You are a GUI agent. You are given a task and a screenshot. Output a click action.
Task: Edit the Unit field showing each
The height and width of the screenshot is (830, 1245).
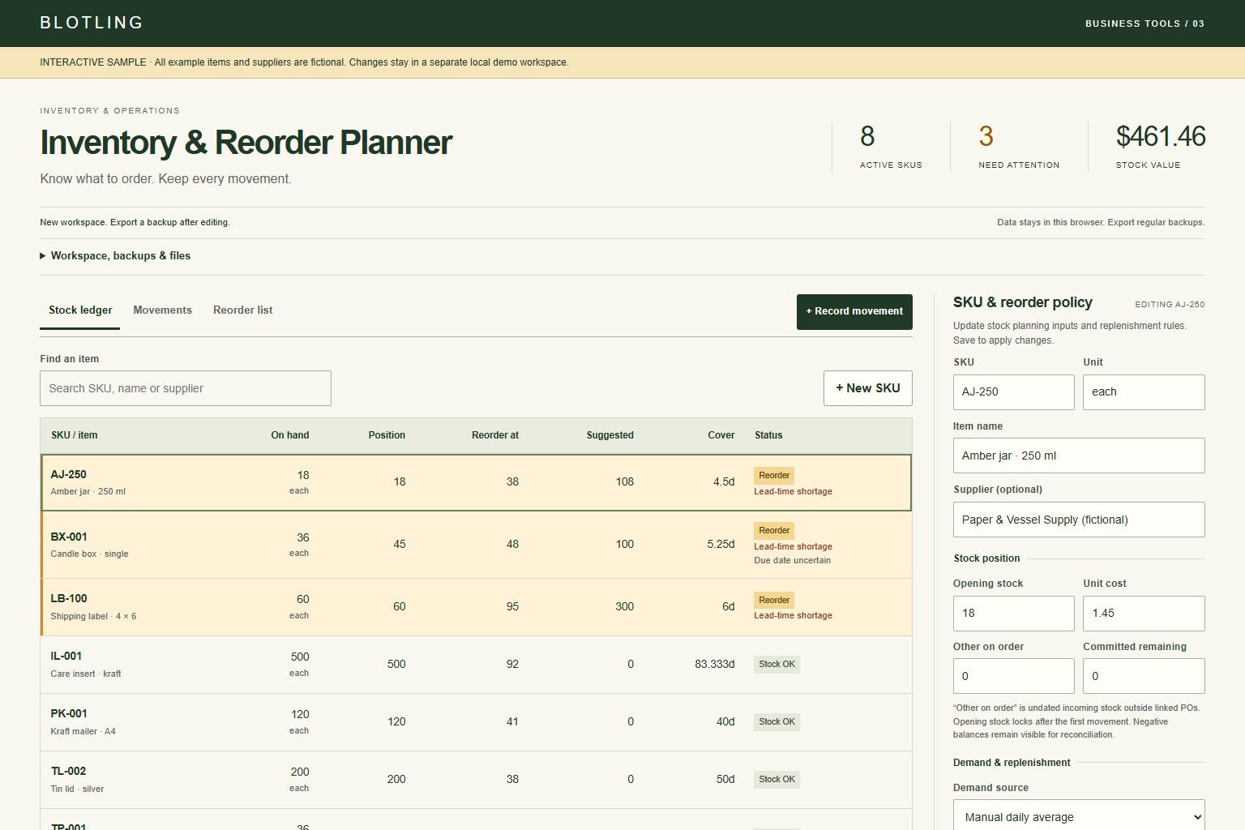tap(1144, 392)
